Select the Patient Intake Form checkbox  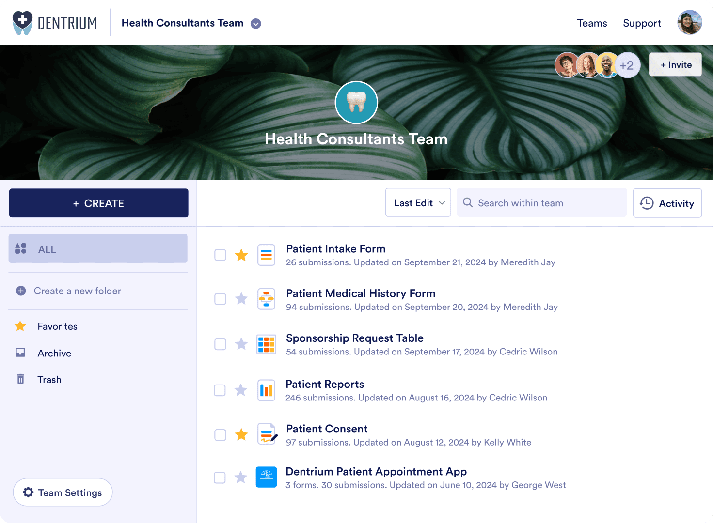pos(221,255)
